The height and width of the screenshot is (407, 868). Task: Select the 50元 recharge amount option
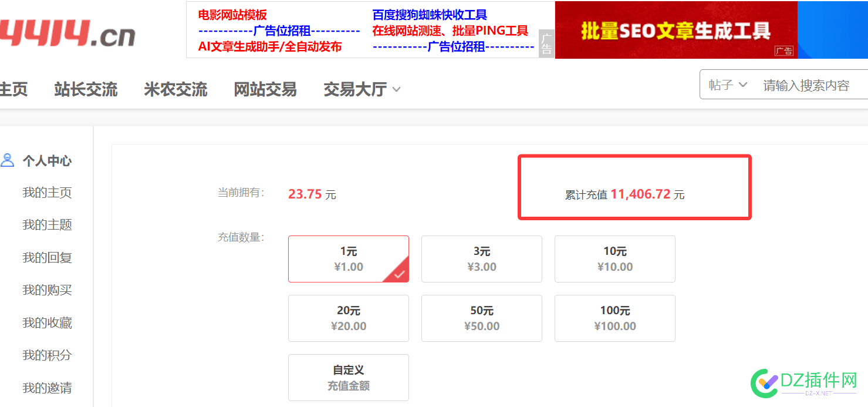click(482, 318)
